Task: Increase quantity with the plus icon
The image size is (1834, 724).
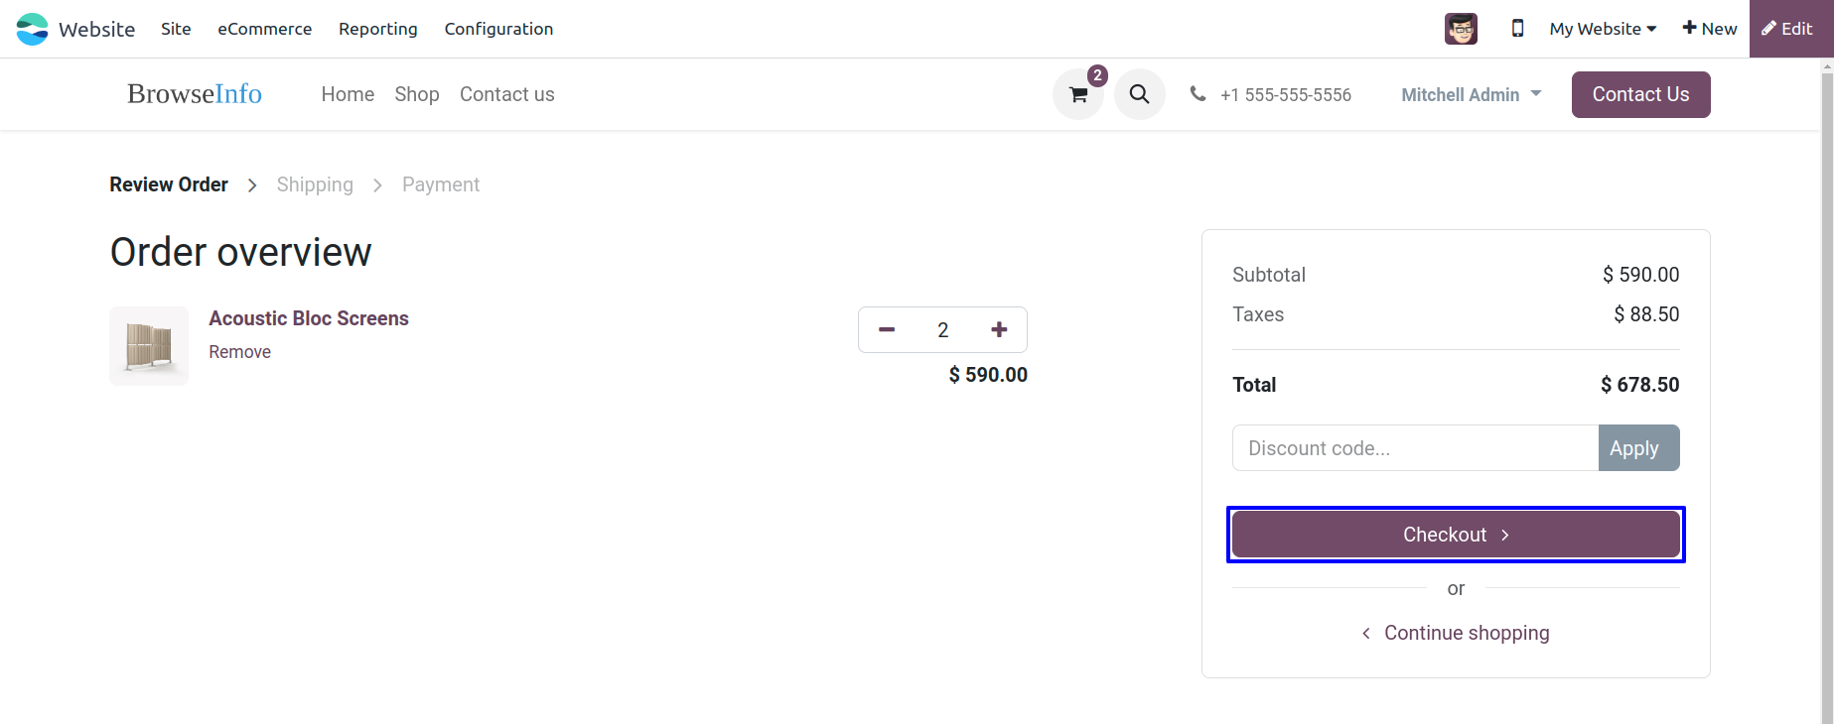Action: 999,329
